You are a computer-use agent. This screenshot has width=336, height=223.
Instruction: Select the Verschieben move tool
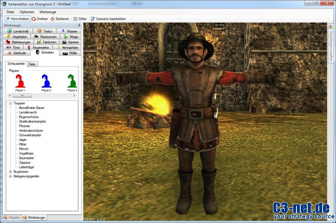click(x=18, y=19)
